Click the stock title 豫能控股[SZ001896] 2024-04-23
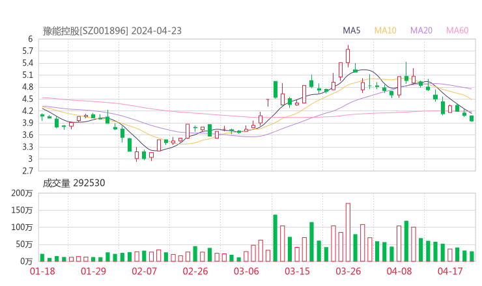 pos(112,31)
